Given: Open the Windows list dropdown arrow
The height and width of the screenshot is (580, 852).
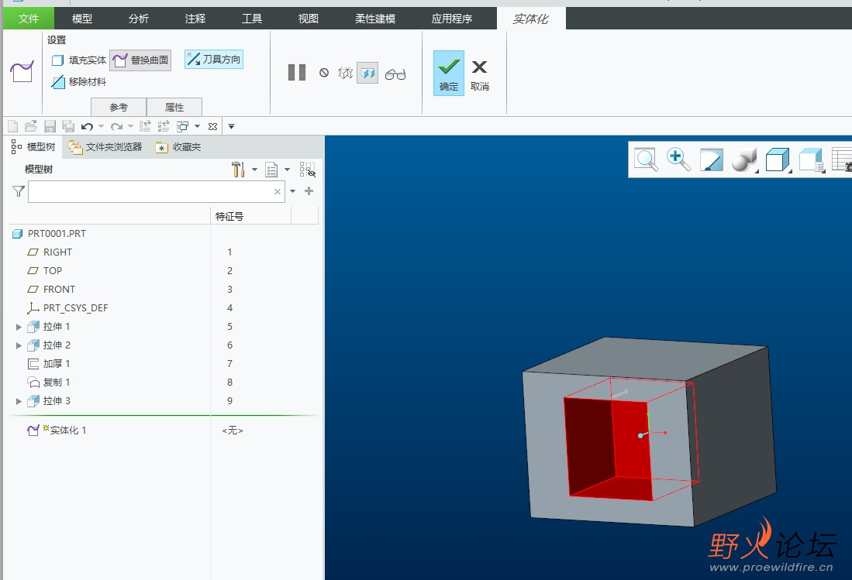Looking at the screenshot, I should pyautogui.click(x=197, y=126).
